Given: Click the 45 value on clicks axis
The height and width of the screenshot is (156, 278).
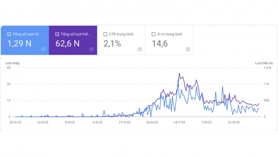Looking at the screenshot, I should click(9, 67).
